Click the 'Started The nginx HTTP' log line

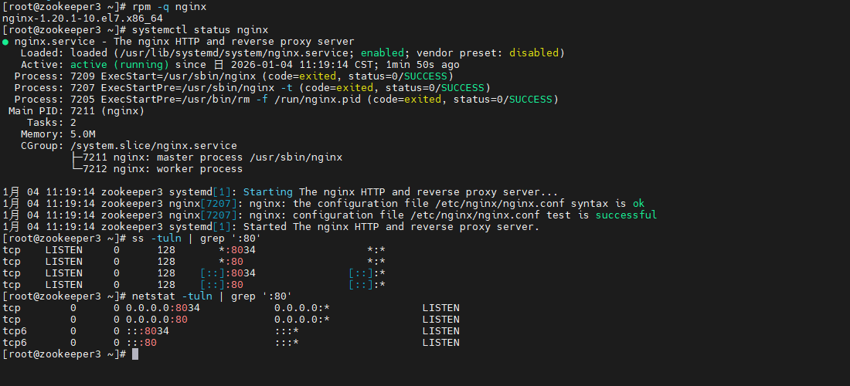tap(271, 226)
